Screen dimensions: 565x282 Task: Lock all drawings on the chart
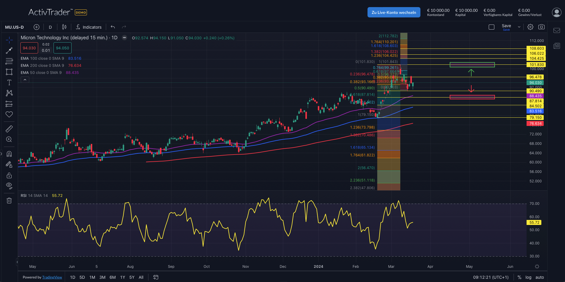pos(9,175)
